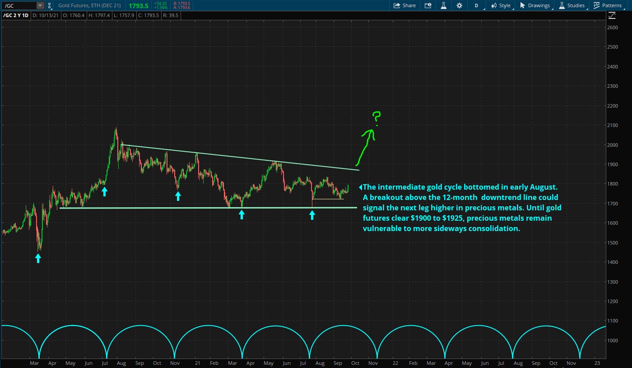Click the '+1.94%' percent change value
The height and width of the screenshot is (368, 632).
point(160,8)
